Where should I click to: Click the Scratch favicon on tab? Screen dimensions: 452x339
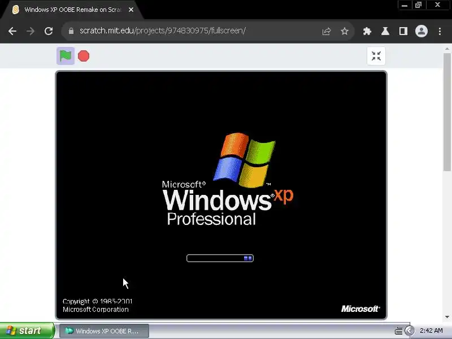point(16,10)
